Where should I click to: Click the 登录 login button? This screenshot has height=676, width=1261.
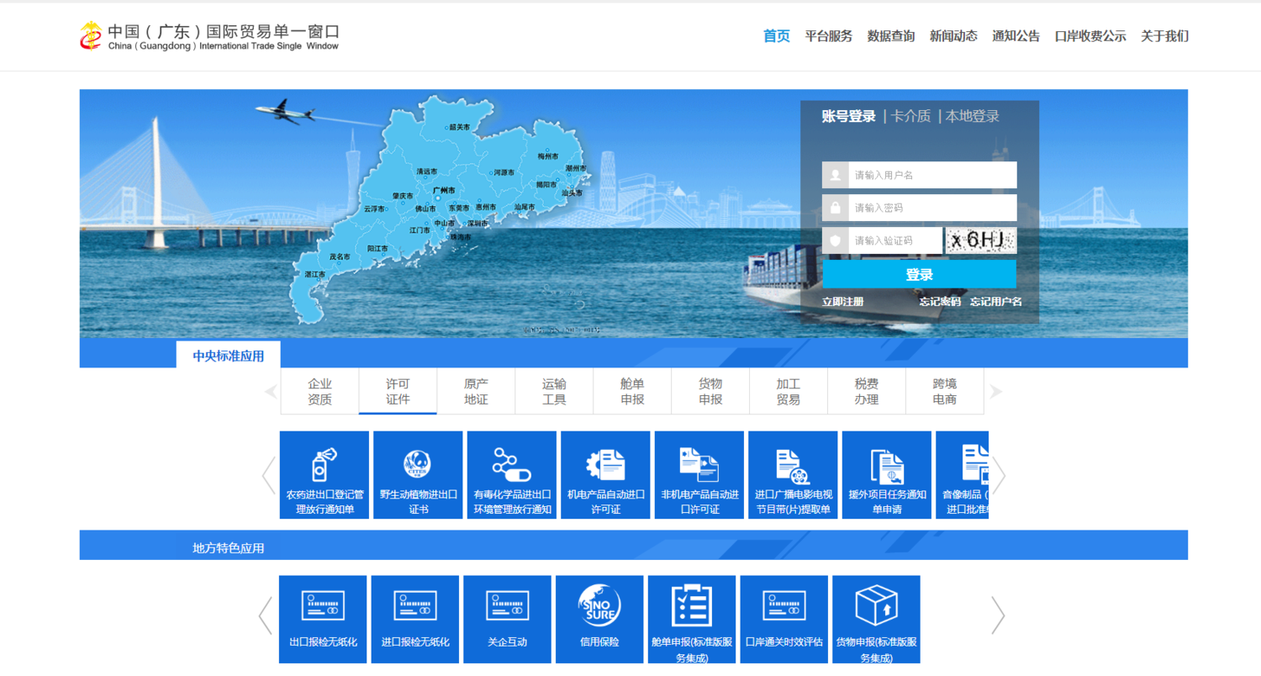(x=920, y=274)
